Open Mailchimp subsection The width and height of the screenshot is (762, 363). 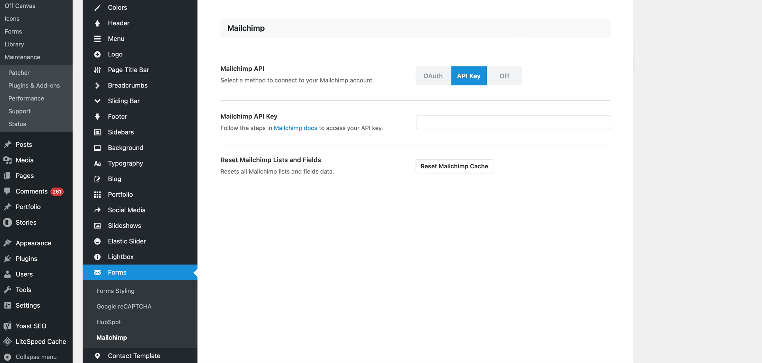coord(112,337)
